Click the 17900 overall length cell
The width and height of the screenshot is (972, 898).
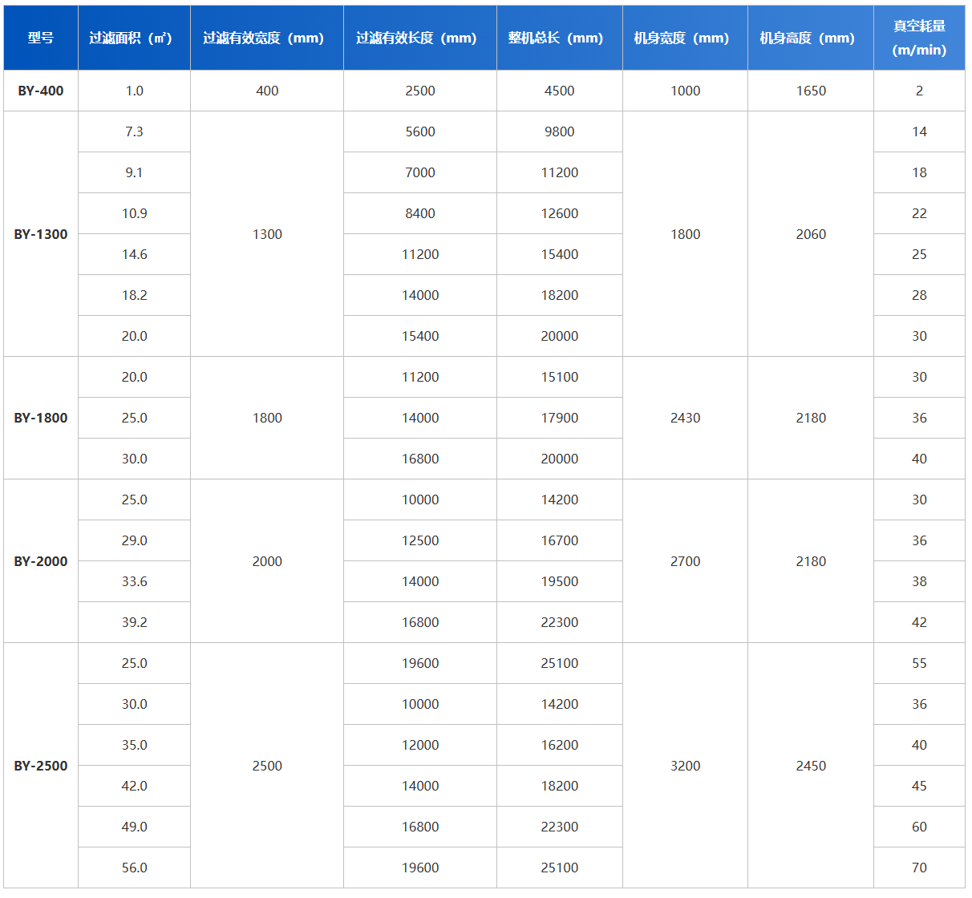560,418
